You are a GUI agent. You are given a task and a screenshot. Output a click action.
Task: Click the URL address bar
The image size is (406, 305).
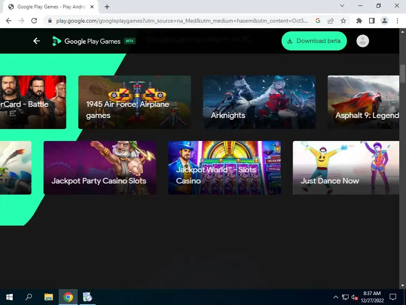coord(182,21)
